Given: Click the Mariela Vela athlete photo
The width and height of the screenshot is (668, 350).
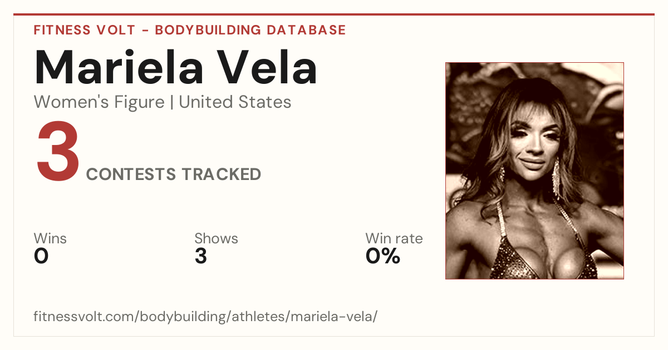Looking at the screenshot, I should point(534,171).
